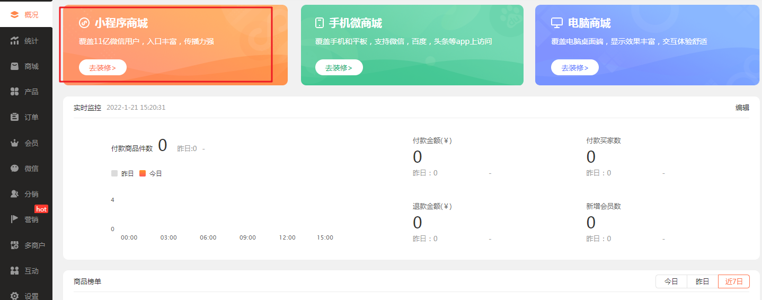This screenshot has width=762, height=300.
Task: Click the 多商户 multi-merchant icon
Action: [x=15, y=245]
